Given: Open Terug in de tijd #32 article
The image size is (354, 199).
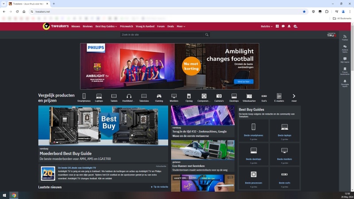Looking at the screenshot, I should point(200,134).
